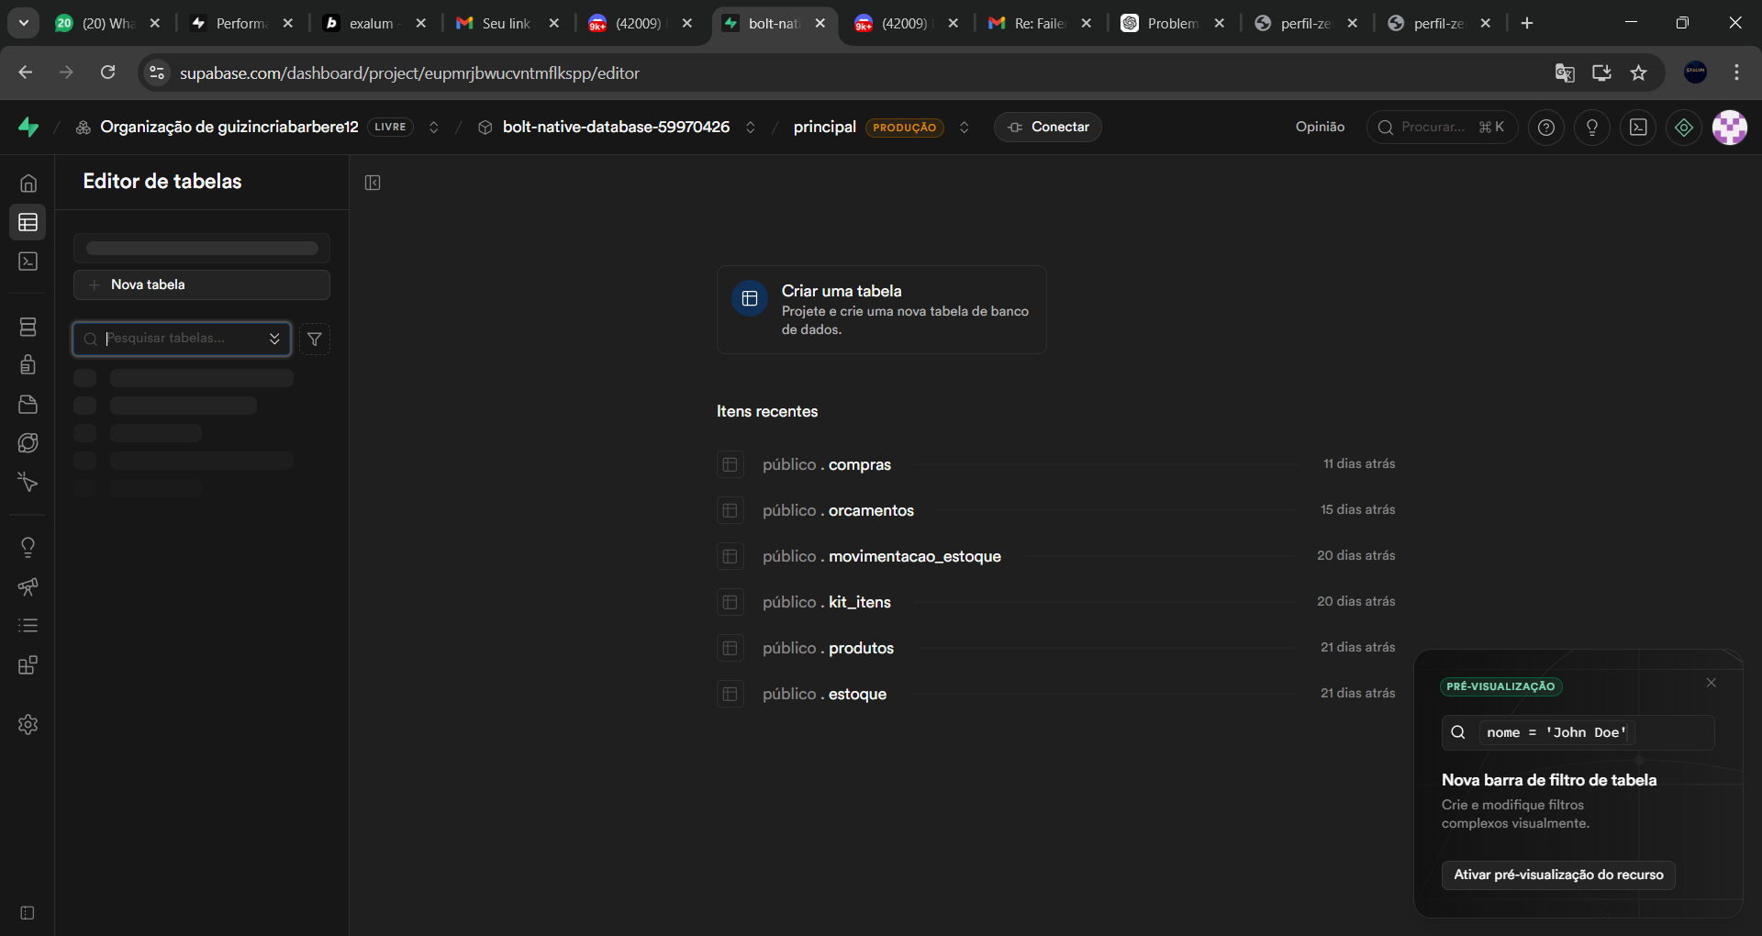Bookmark this page with the star icon

1639,73
